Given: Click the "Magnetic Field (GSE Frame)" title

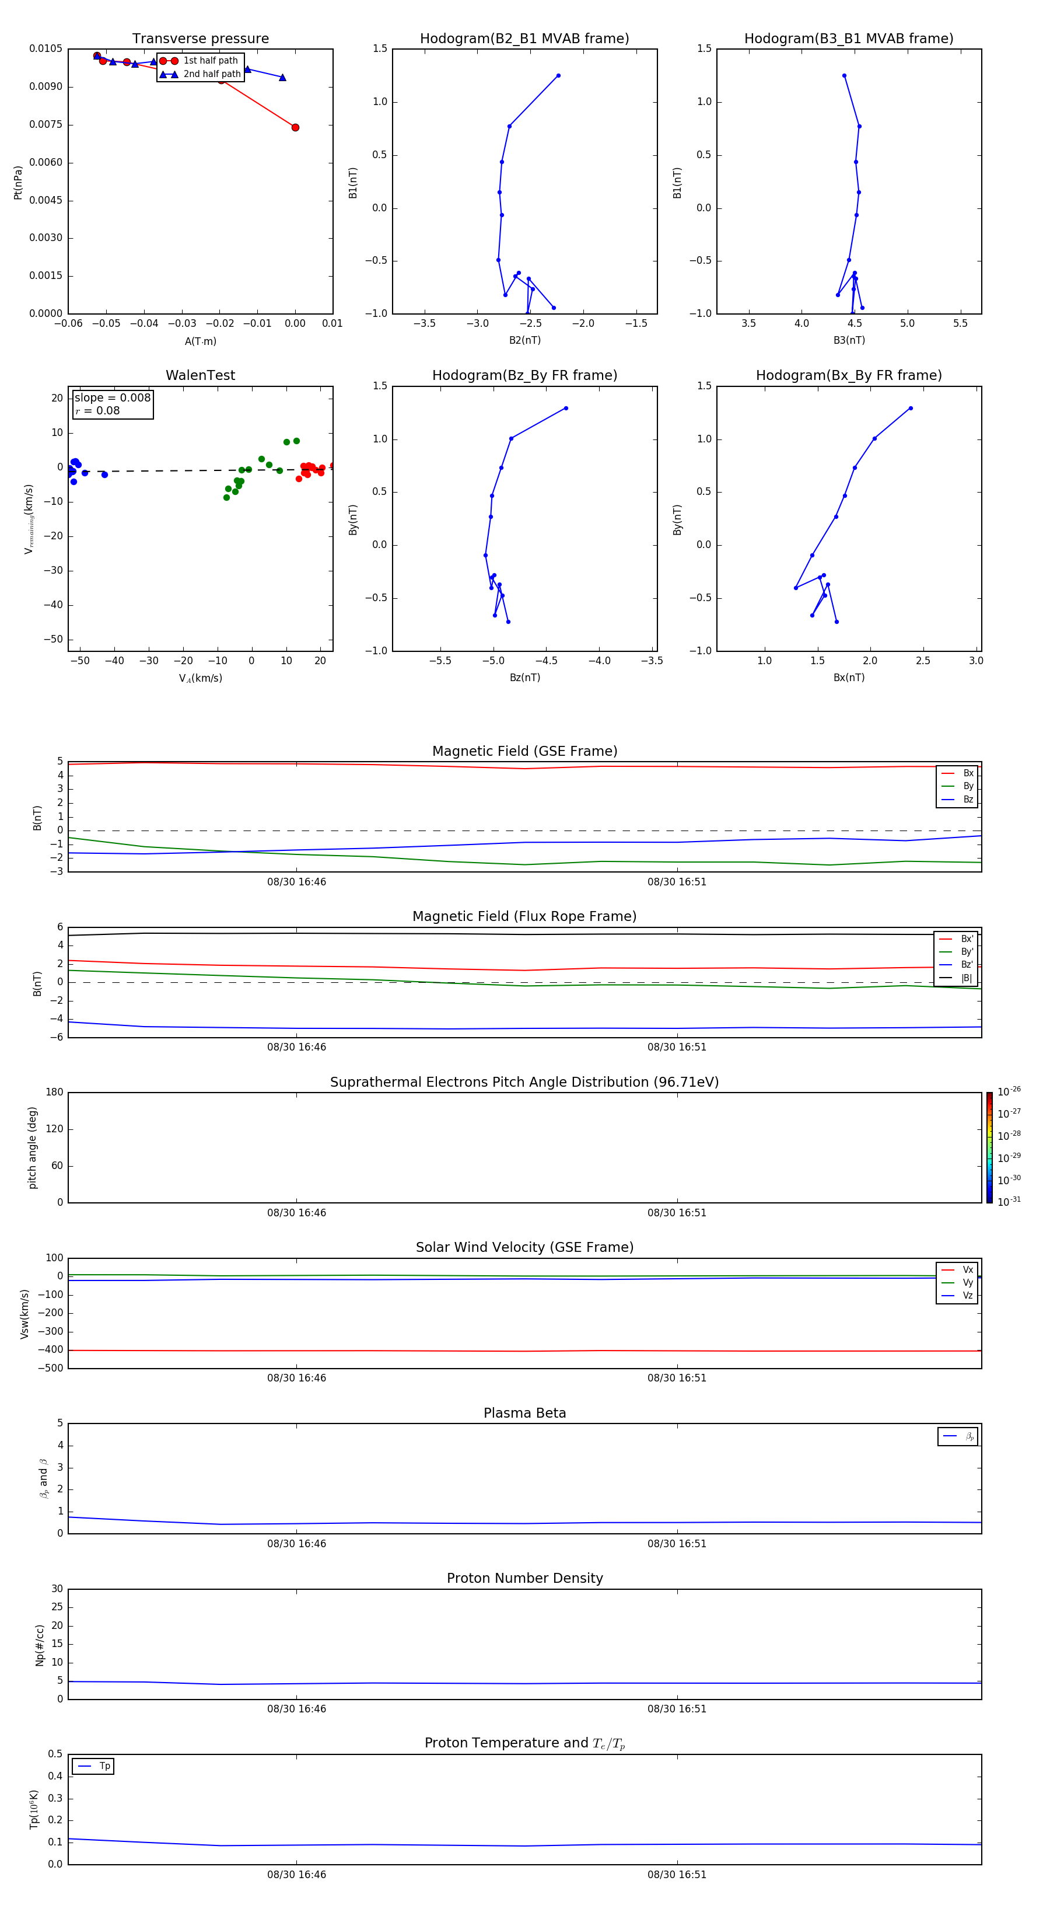Looking at the screenshot, I should pyautogui.click(x=524, y=751).
